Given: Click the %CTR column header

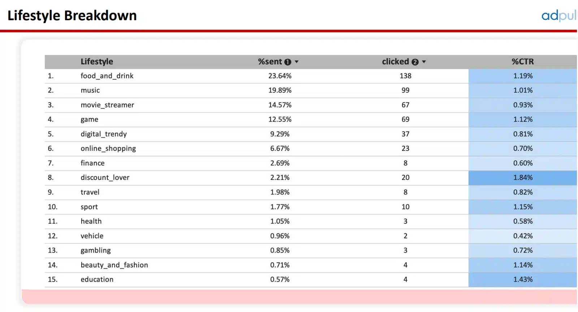Looking at the screenshot, I should [x=522, y=62].
